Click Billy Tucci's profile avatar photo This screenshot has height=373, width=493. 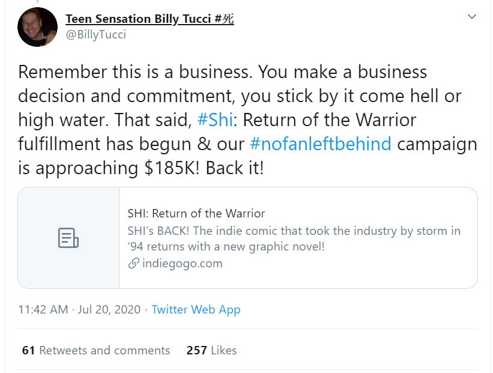tap(37, 27)
